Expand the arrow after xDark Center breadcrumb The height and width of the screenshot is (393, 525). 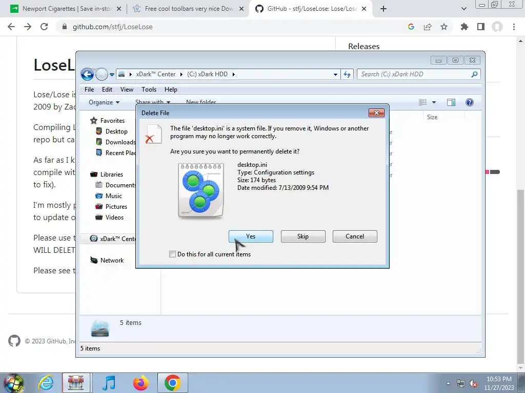tap(181, 74)
